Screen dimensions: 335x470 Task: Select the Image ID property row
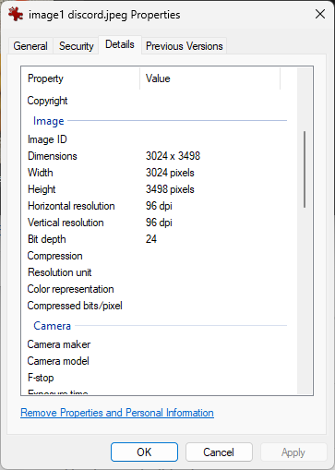157,139
